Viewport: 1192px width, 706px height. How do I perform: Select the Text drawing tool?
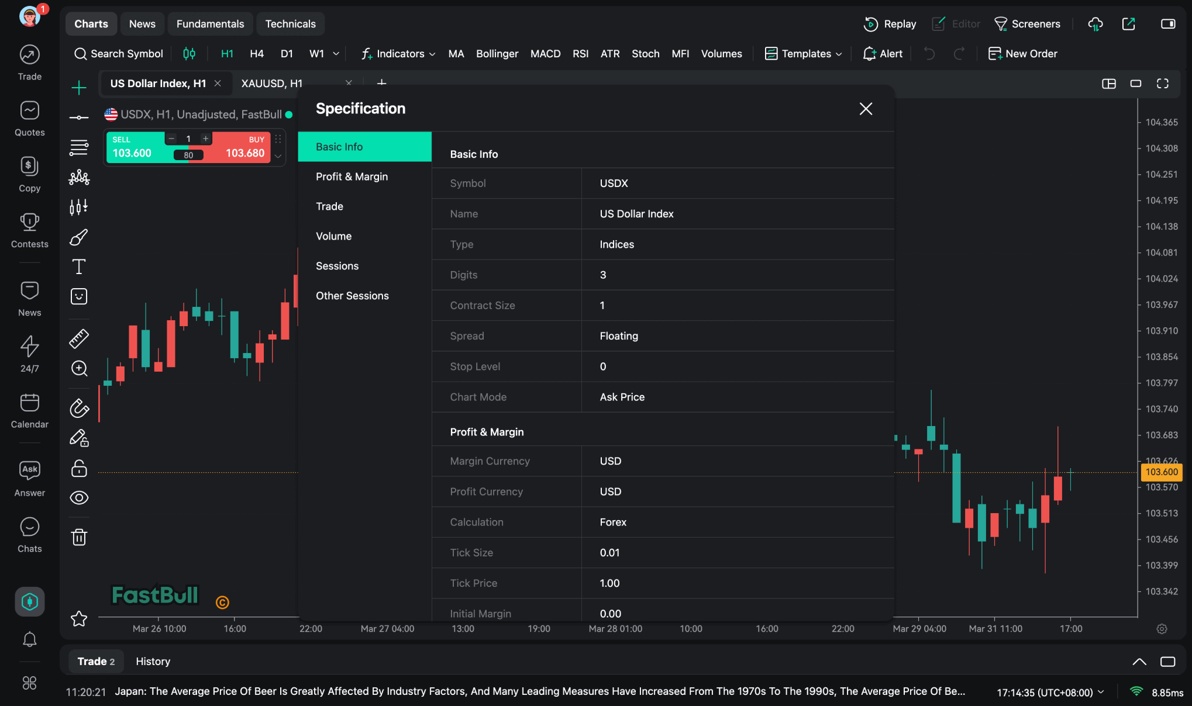tap(79, 267)
